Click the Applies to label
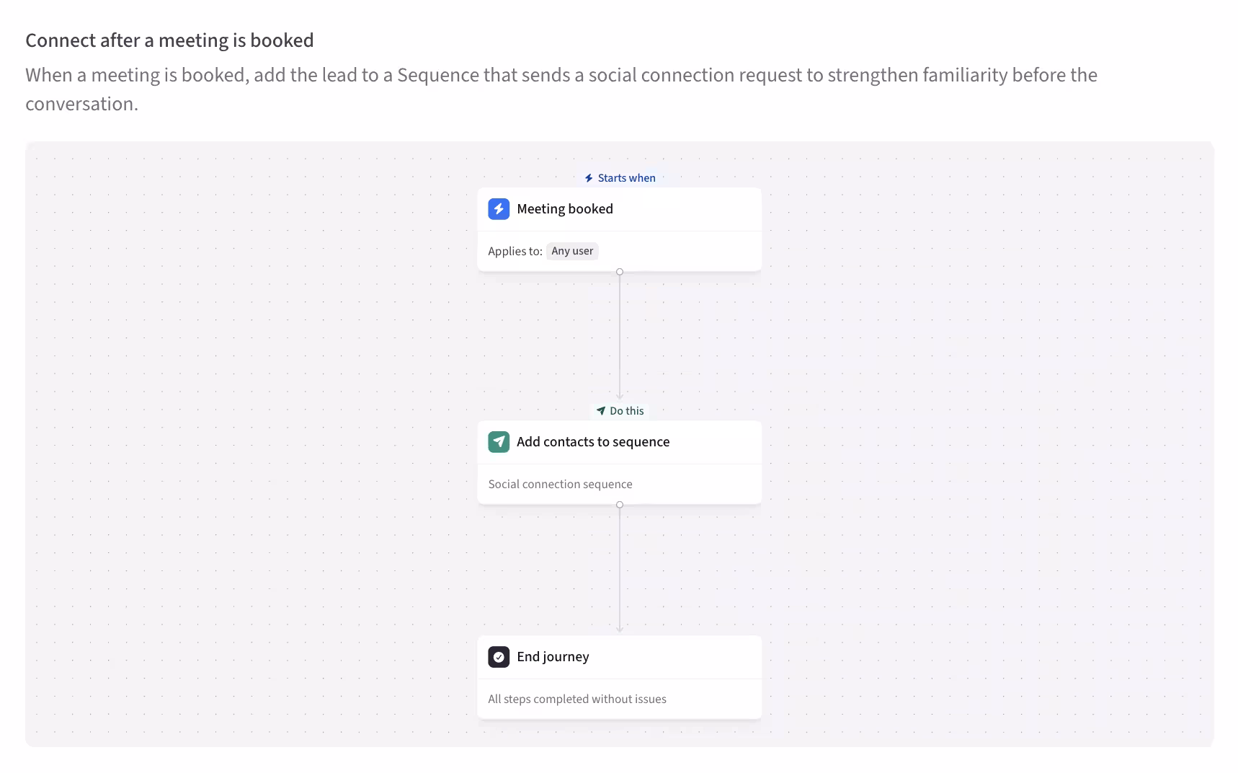Screen dimensions: 1238x773 click(515, 251)
